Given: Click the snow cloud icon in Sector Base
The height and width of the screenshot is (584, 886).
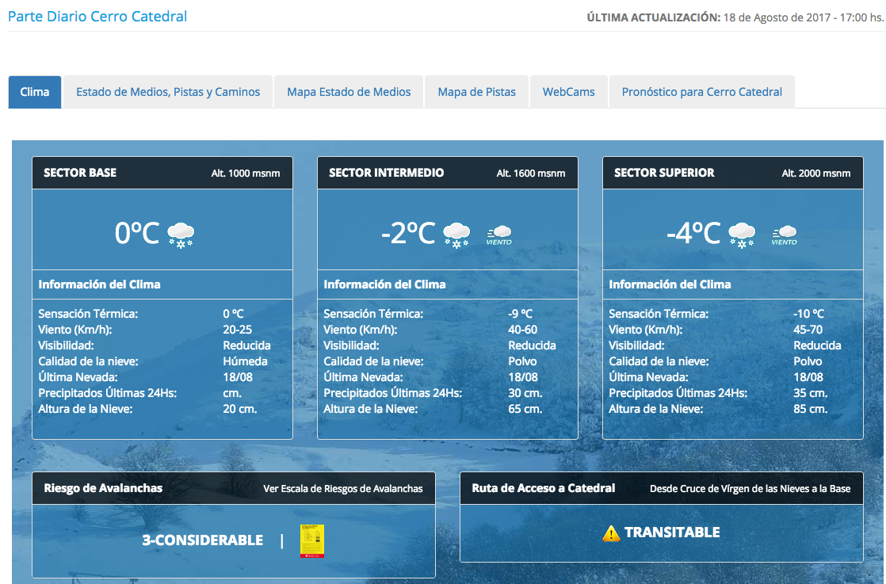Looking at the screenshot, I should [x=181, y=235].
